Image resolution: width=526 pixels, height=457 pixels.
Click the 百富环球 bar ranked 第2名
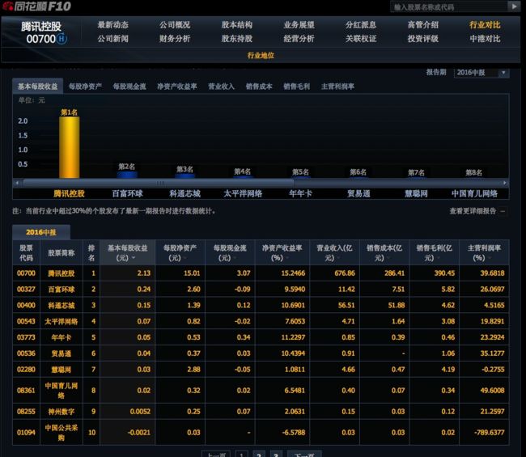tap(127, 175)
